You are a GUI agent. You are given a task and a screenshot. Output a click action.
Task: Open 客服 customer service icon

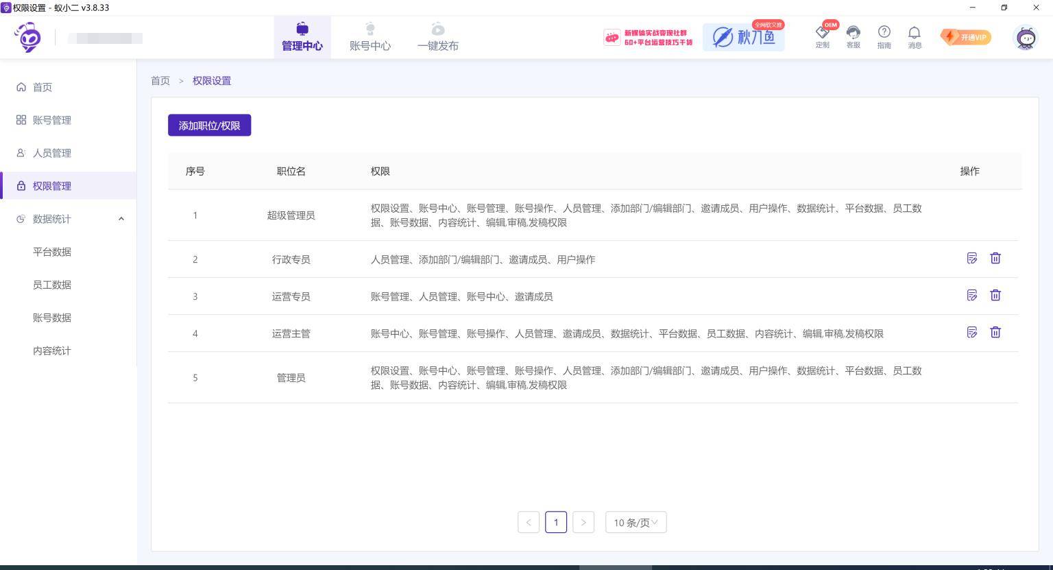click(853, 37)
